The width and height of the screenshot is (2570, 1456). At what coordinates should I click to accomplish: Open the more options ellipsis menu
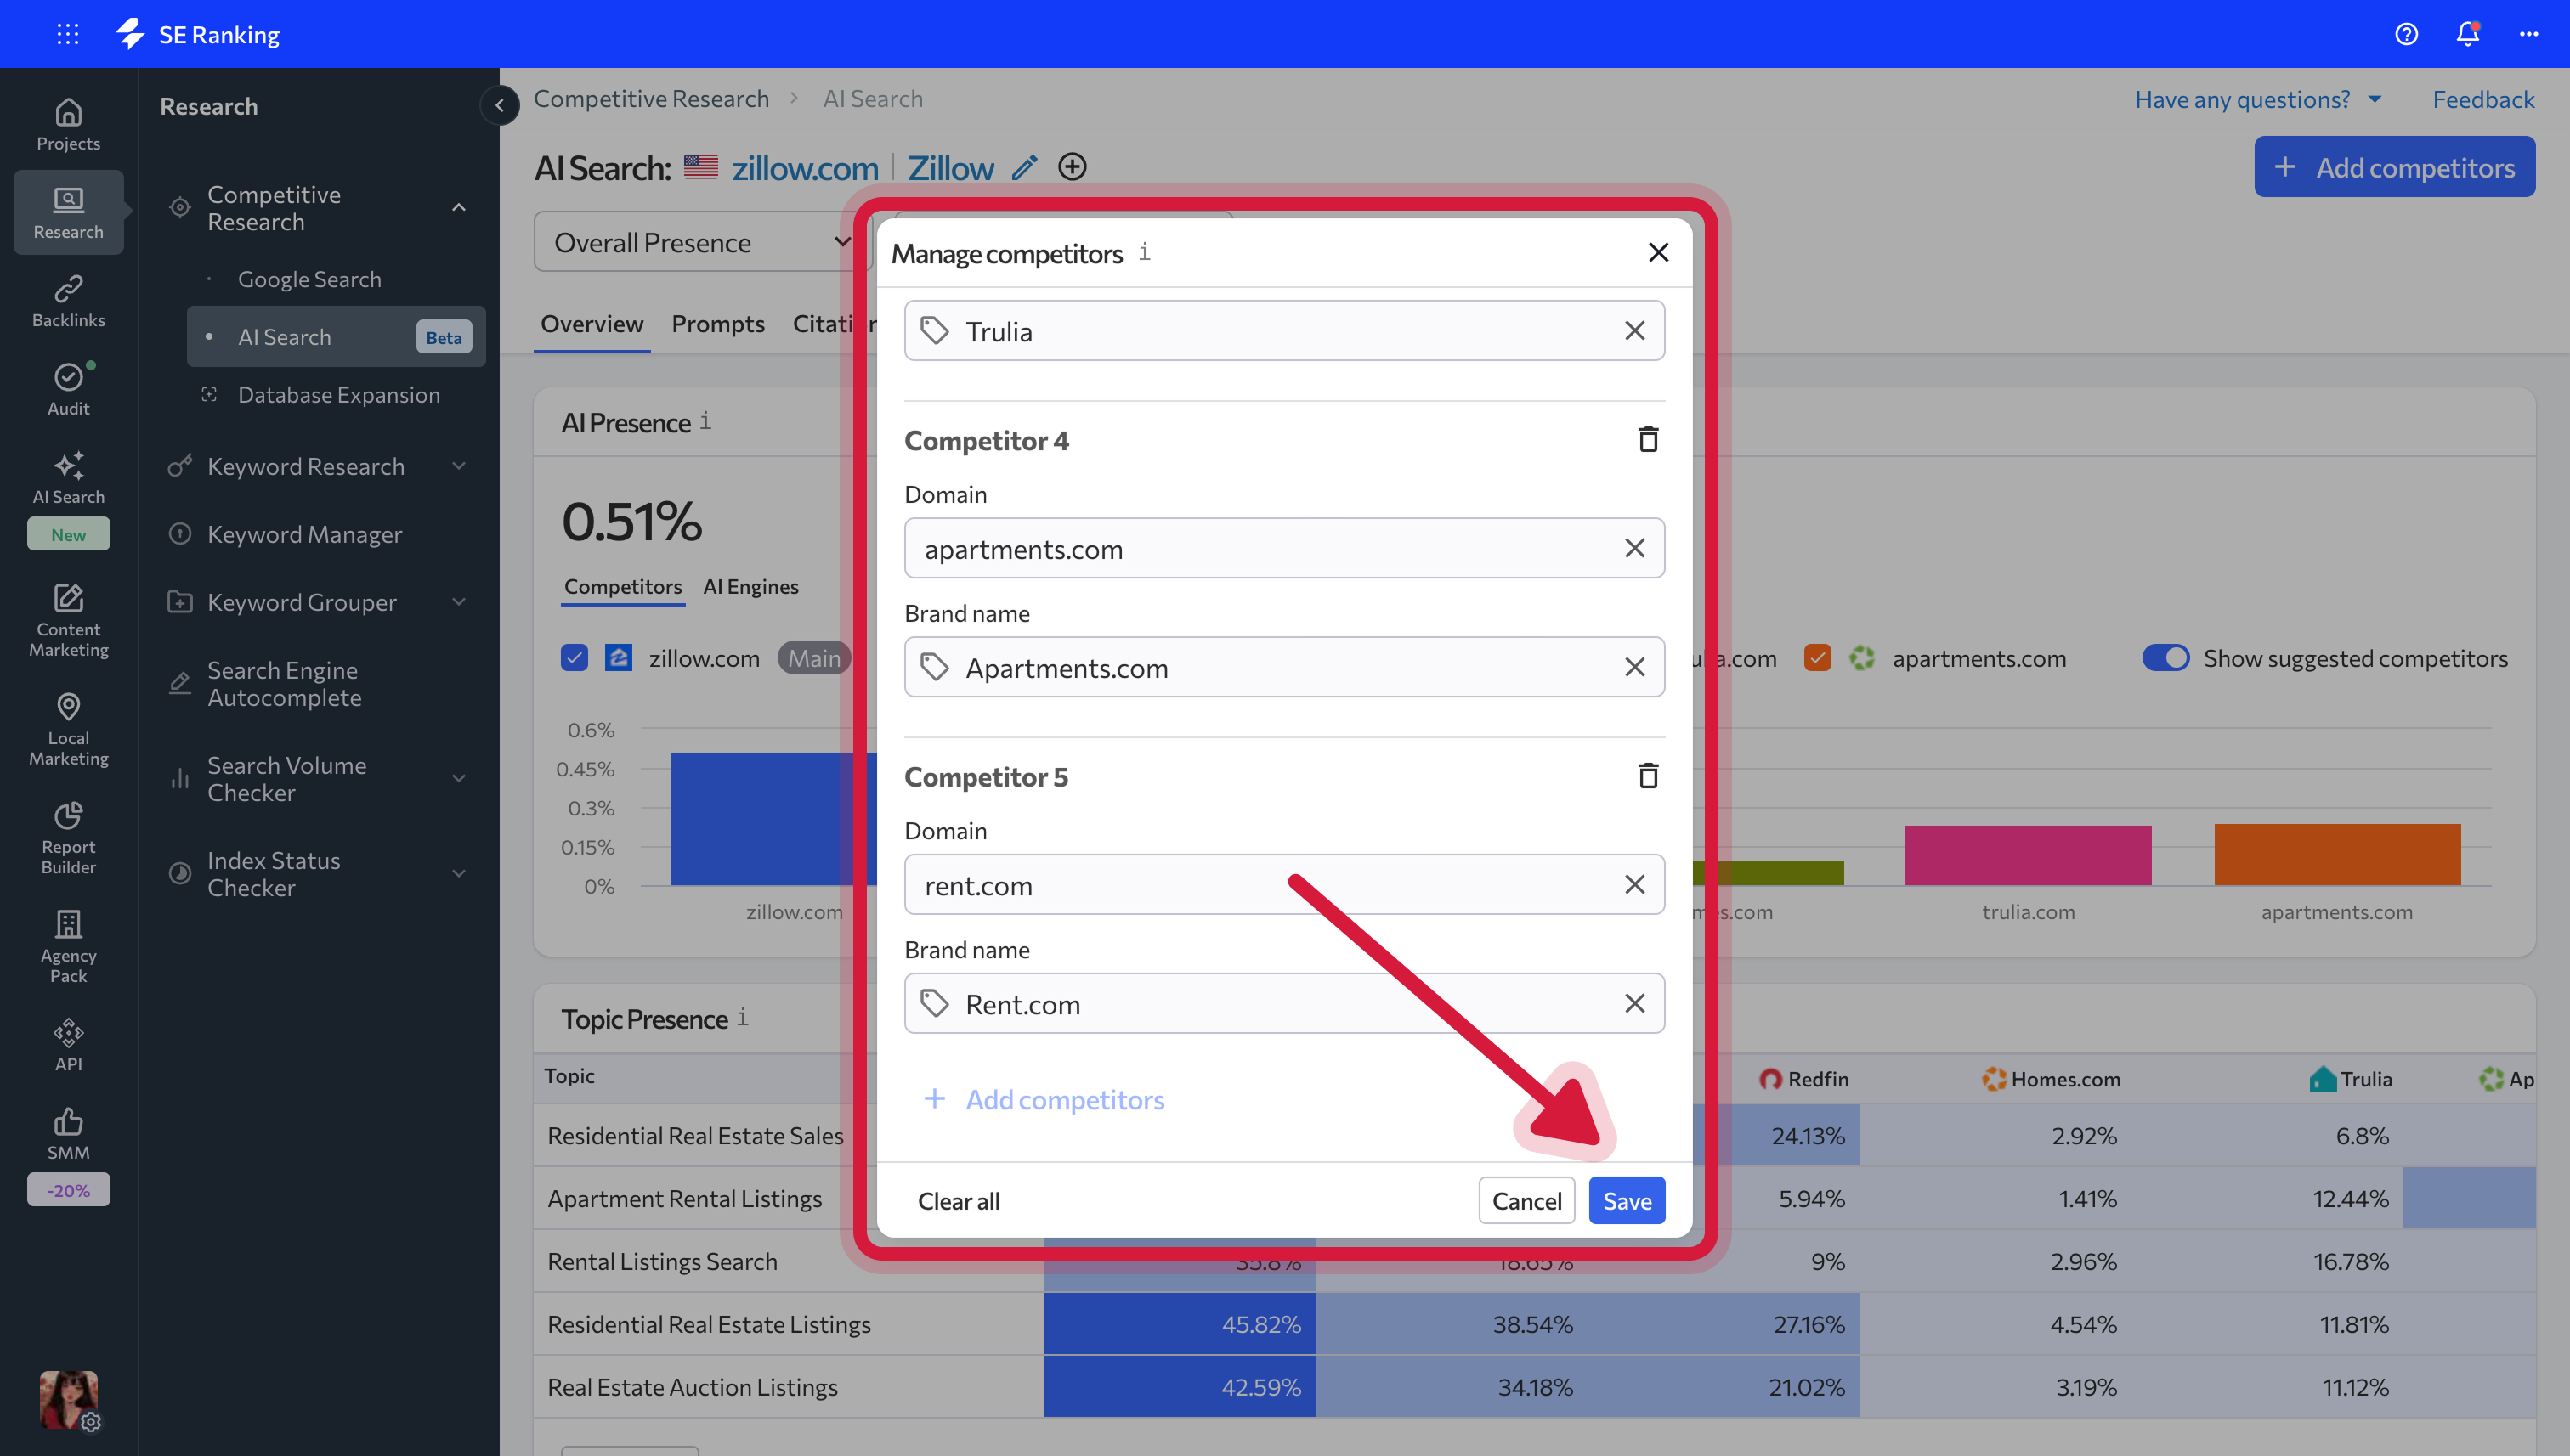2529,34
